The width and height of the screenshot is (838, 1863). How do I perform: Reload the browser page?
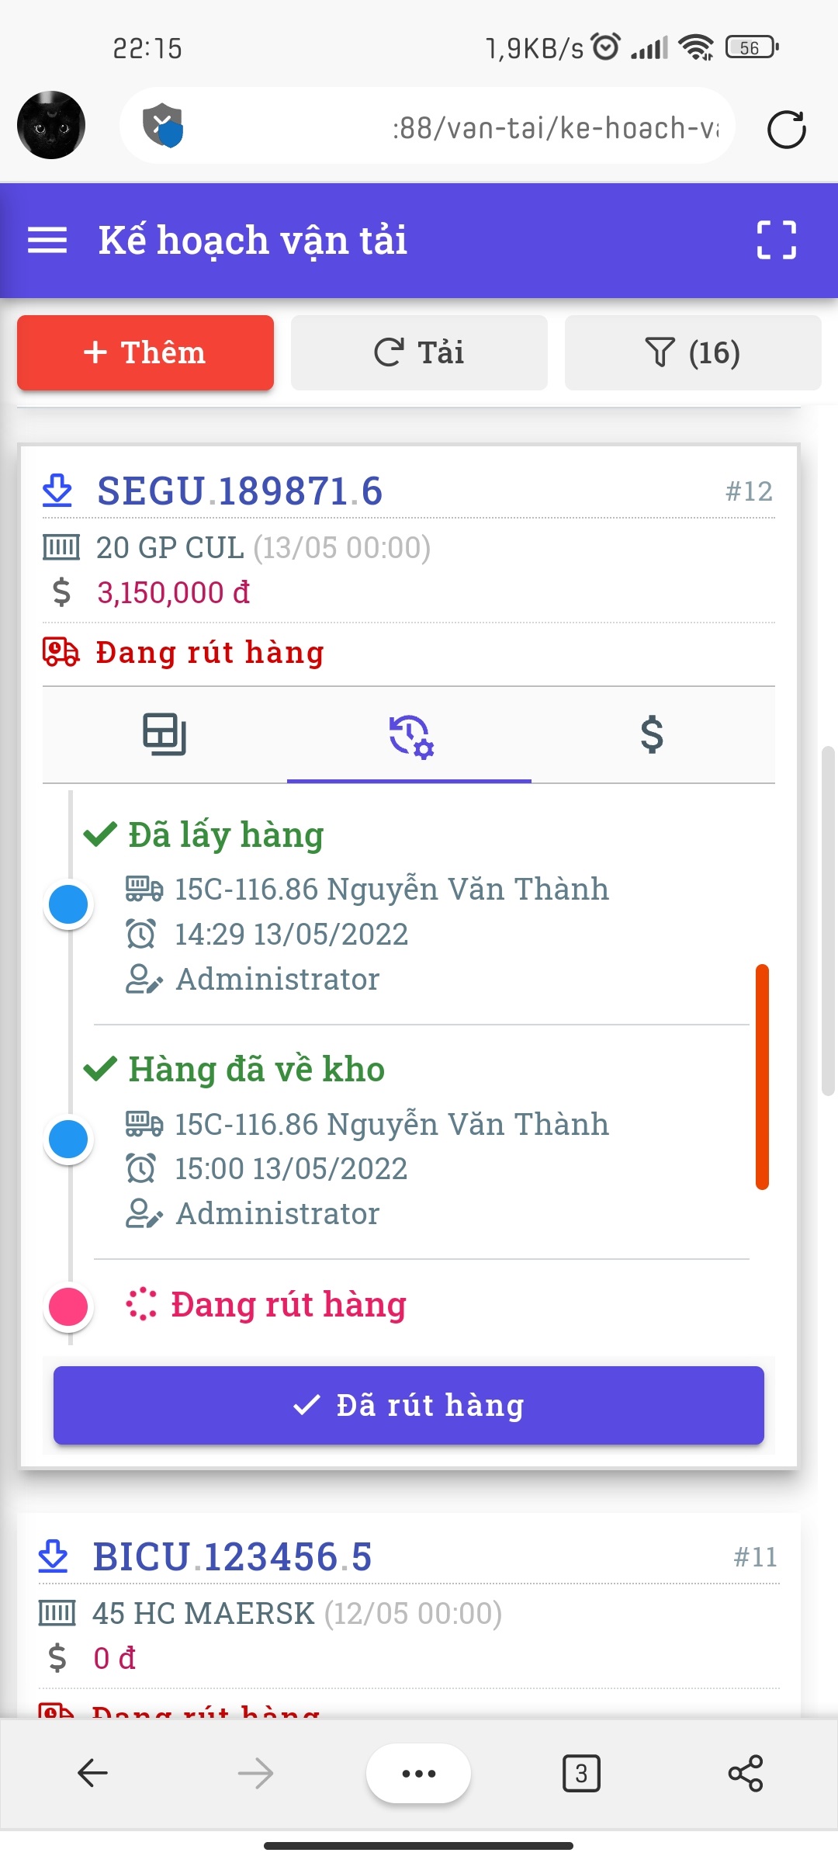coord(786,129)
